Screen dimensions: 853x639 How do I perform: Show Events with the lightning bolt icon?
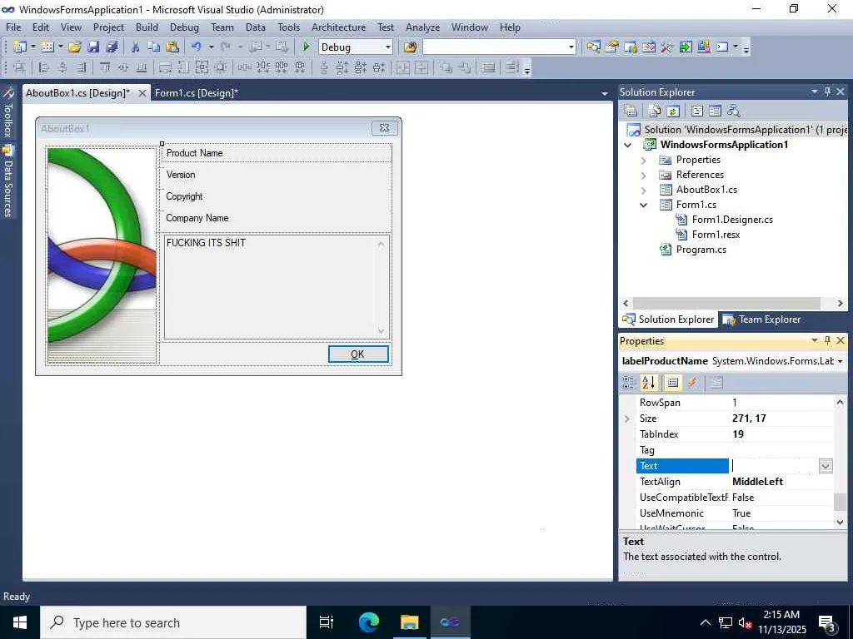(692, 383)
